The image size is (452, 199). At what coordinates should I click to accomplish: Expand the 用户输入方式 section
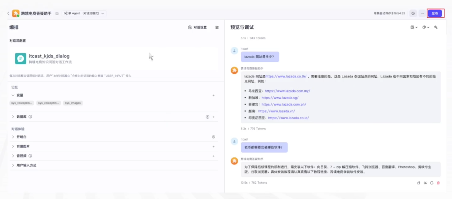pos(13,165)
